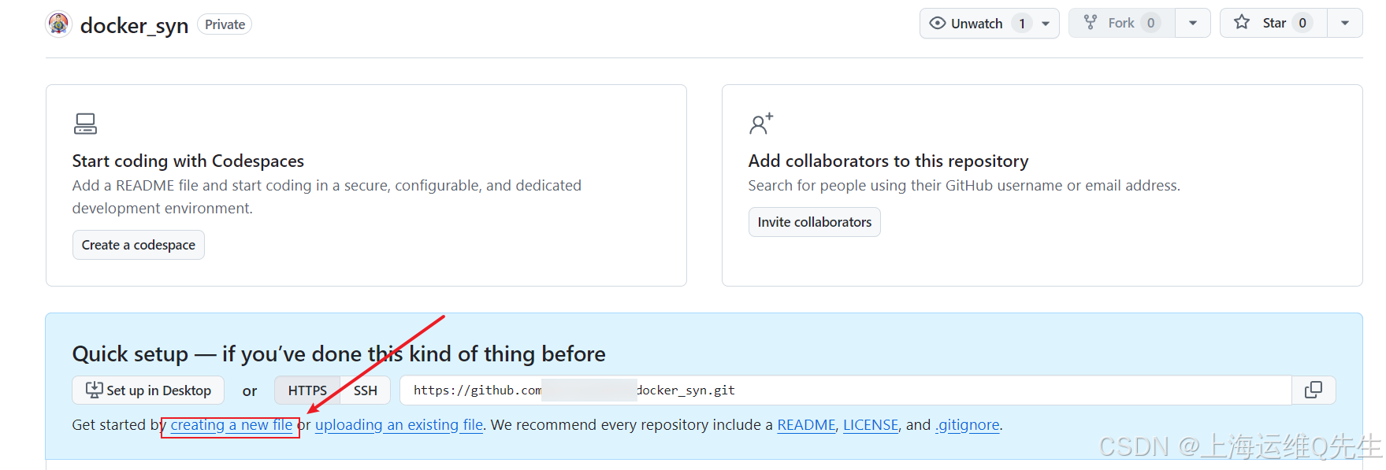Click the .gitignore link
This screenshot has width=1386, height=470.
click(968, 425)
